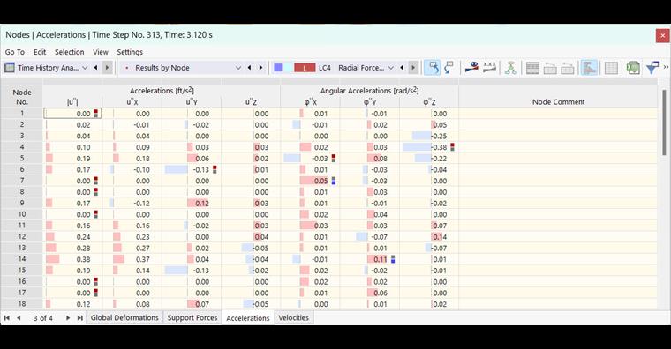Switch to the Global Deformations tab
Image resolution: width=671 pixels, height=349 pixels.
(124, 317)
